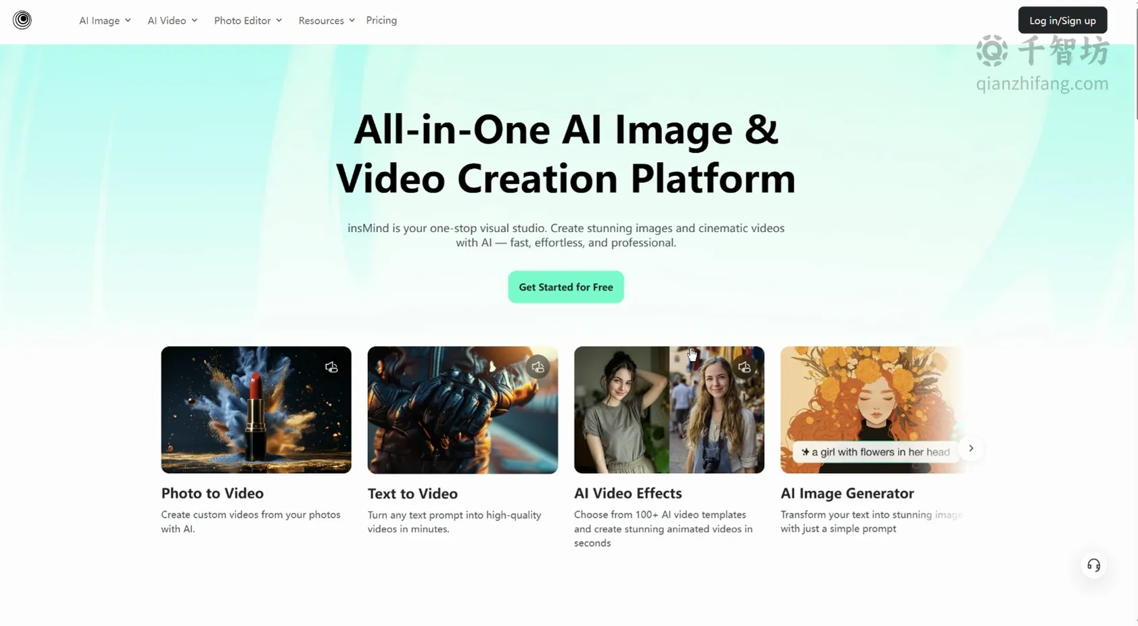The width and height of the screenshot is (1138, 626).
Task: Expand the AI Image menu
Action: 105,20
